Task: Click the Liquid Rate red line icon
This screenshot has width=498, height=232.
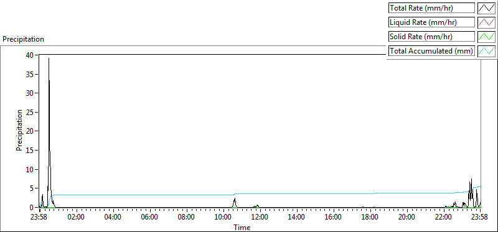Action: tap(486, 22)
